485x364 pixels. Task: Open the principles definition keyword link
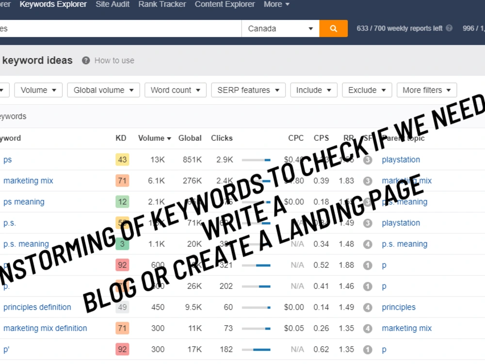pyautogui.click(x=37, y=307)
